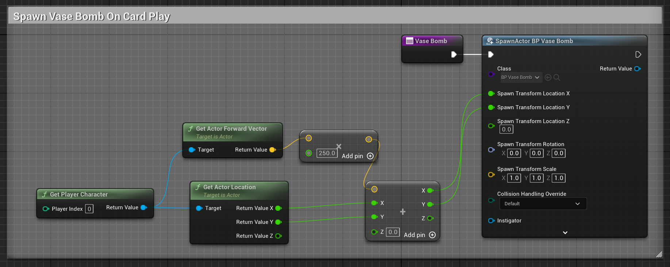Click the Spawn Transform Location X pin
The height and width of the screenshot is (267, 670).
coord(491,94)
